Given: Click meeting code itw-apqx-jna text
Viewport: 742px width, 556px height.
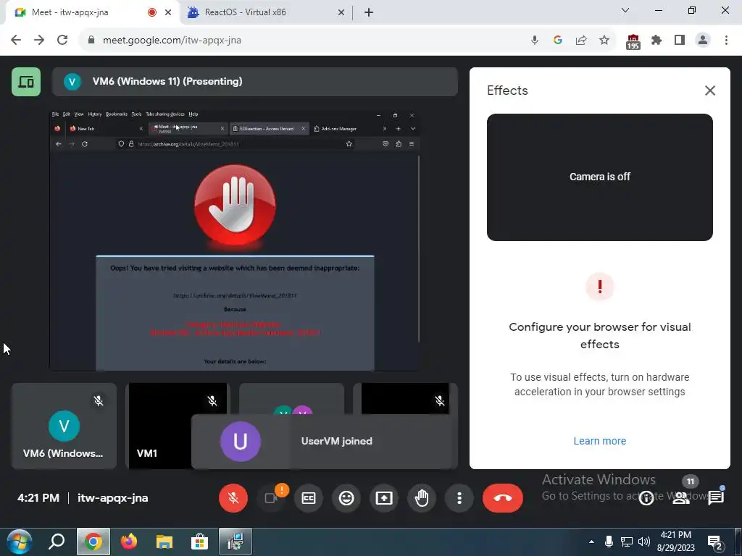Looking at the screenshot, I should 112,498.
